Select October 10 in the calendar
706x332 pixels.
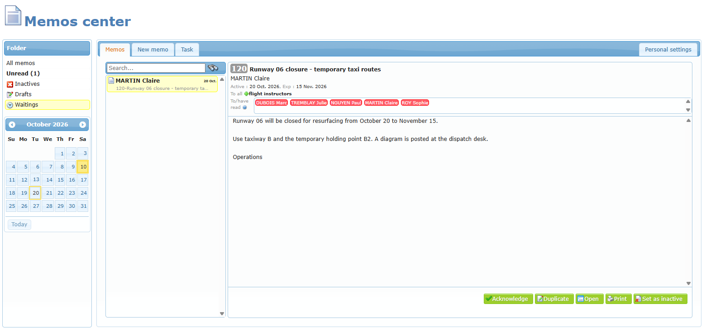(83, 167)
